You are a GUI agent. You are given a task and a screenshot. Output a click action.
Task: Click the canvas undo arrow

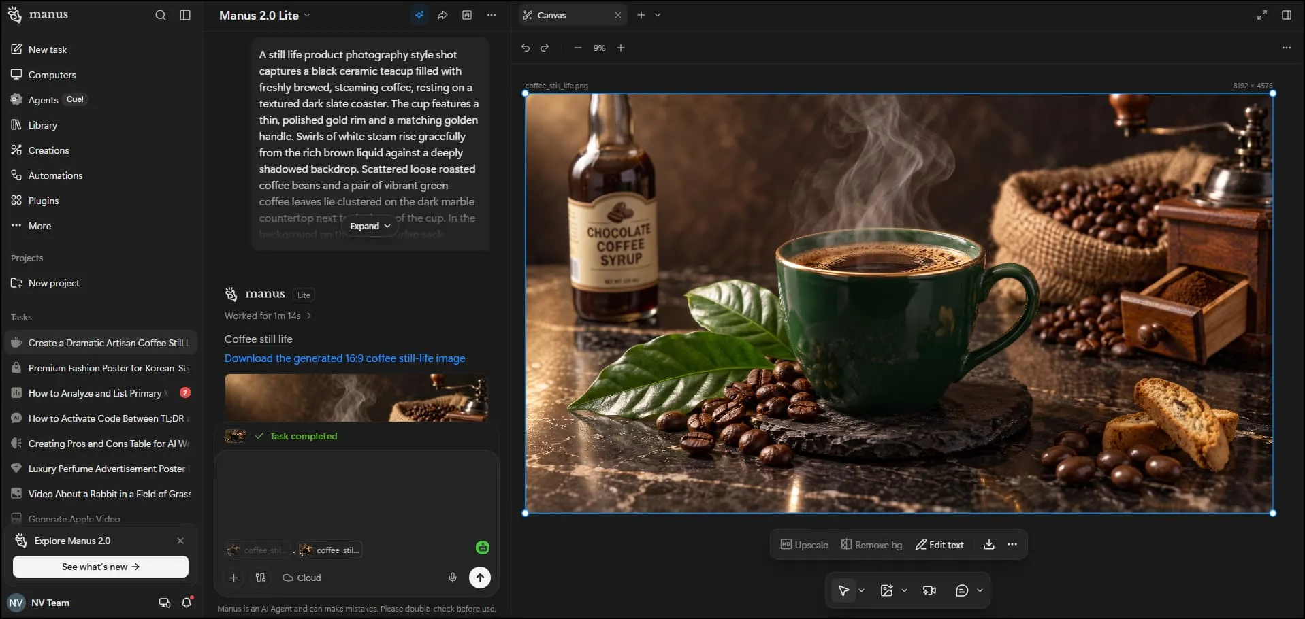(526, 48)
